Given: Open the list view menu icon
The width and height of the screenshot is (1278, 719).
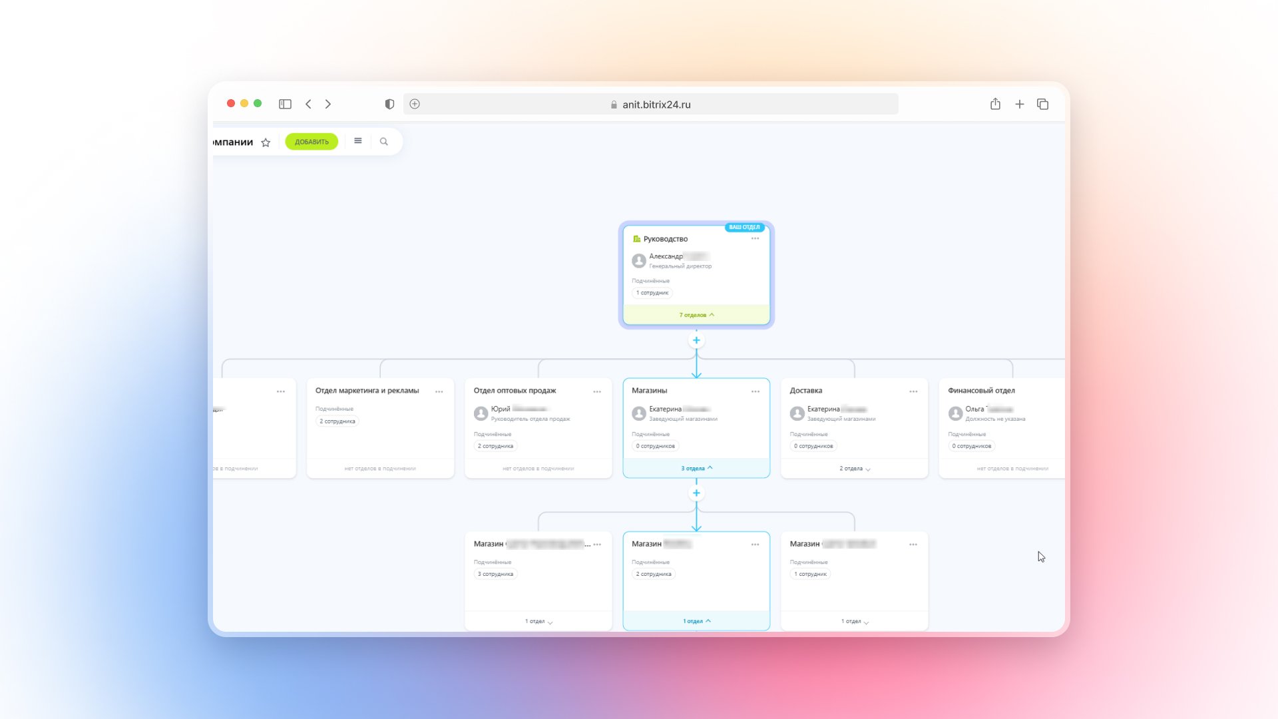Looking at the screenshot, I should (357, 141).
